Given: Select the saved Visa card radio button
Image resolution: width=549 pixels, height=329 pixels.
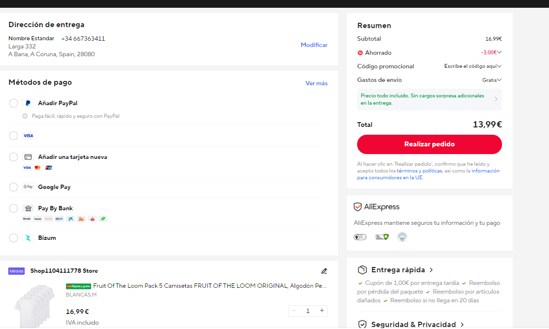Looking at the screenshot, I should (14, 136).
